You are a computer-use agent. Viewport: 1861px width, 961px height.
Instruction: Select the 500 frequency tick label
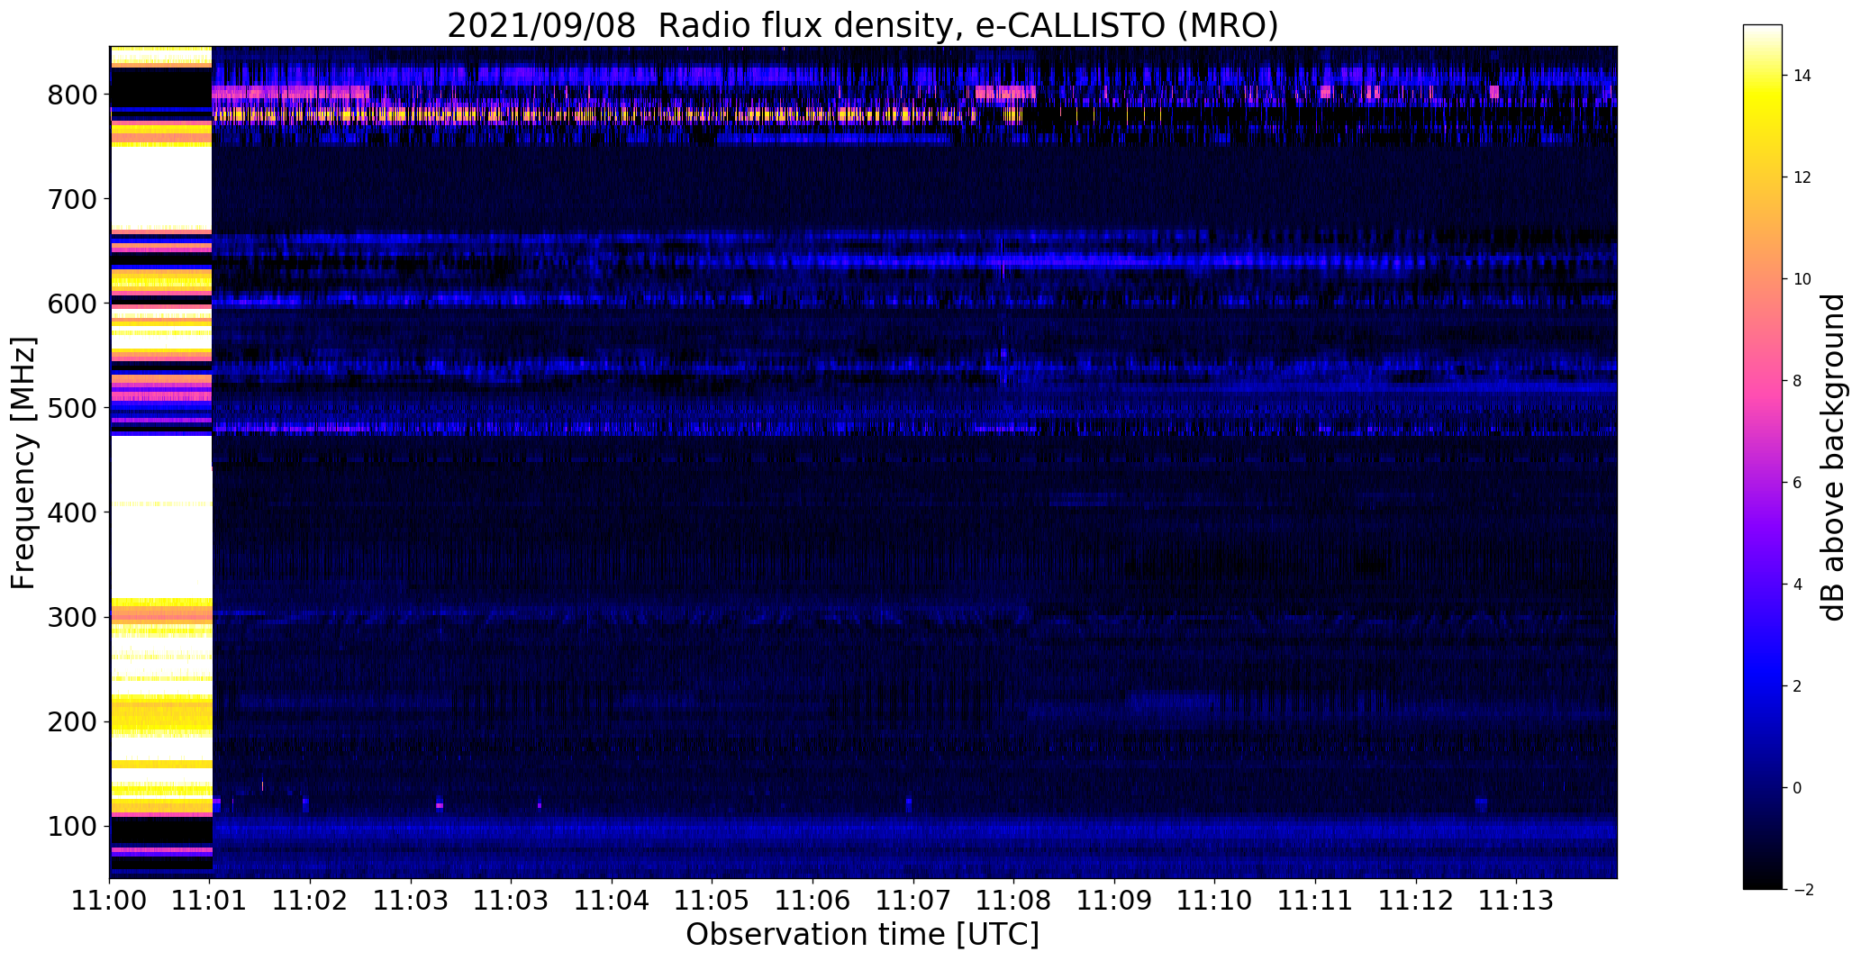[x=72, y=408]
